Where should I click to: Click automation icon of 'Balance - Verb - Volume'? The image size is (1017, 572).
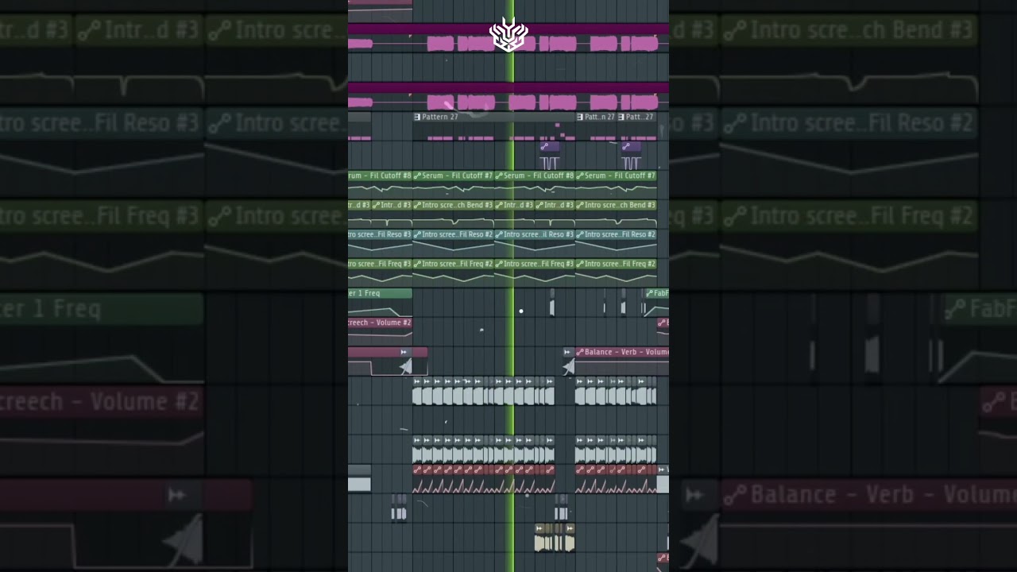click(x=580, y=352)
